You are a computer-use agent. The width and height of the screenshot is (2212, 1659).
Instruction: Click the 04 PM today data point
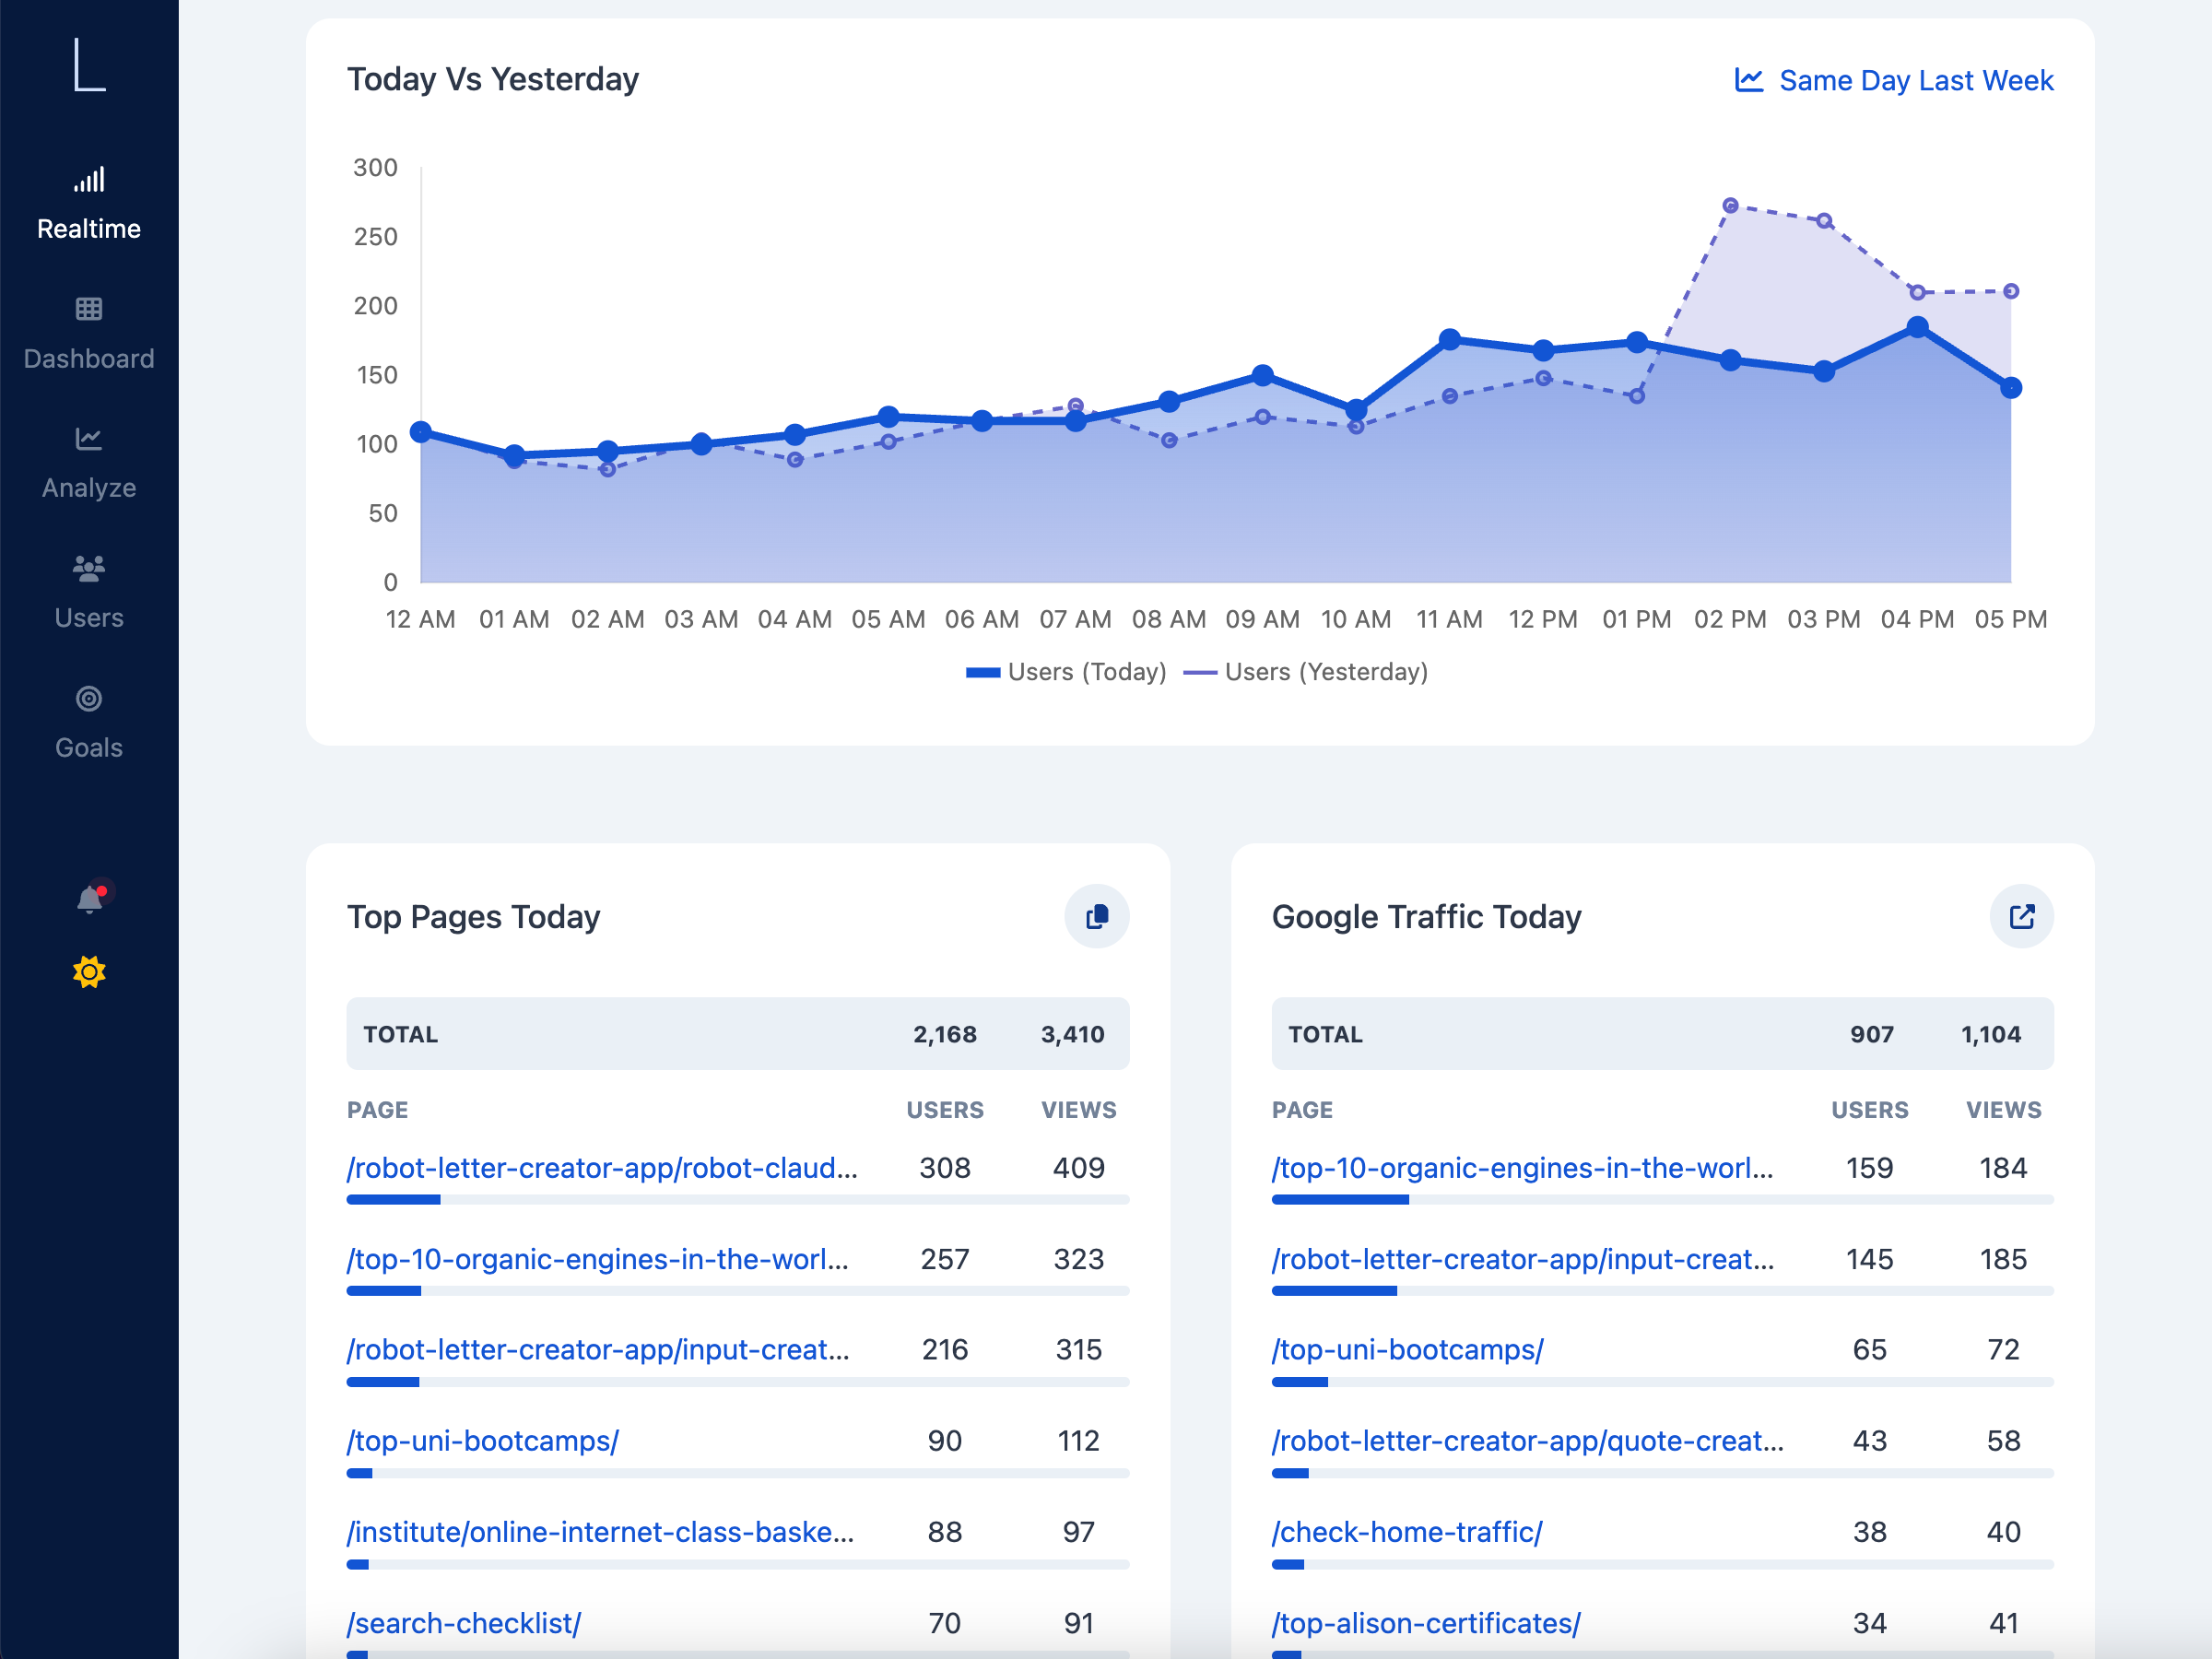pyautogui.click(x=1917, y=327)
